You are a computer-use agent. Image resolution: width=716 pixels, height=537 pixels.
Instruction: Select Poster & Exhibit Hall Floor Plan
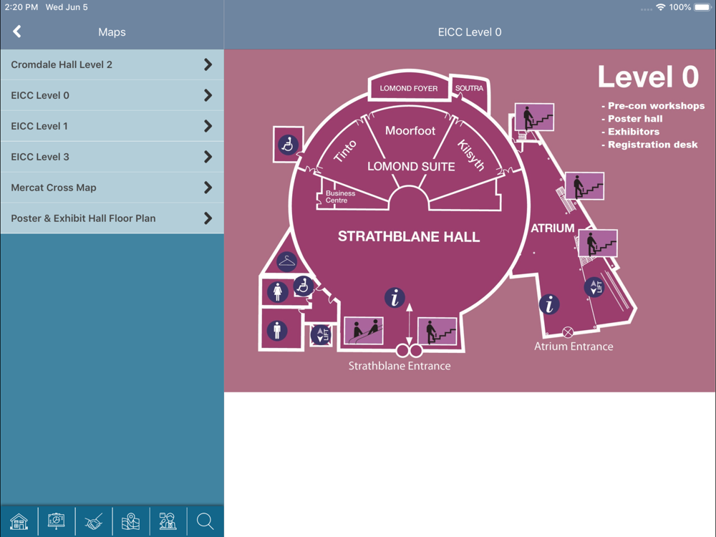112,218
